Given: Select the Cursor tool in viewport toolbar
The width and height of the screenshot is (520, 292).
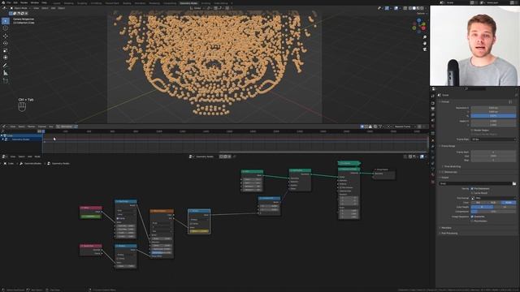Looking at the screenshot, I should [x=6, y=28].
